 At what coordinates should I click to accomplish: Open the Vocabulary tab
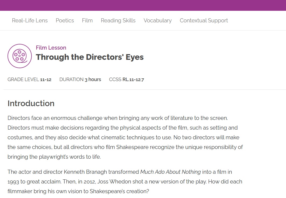point(158,20)
